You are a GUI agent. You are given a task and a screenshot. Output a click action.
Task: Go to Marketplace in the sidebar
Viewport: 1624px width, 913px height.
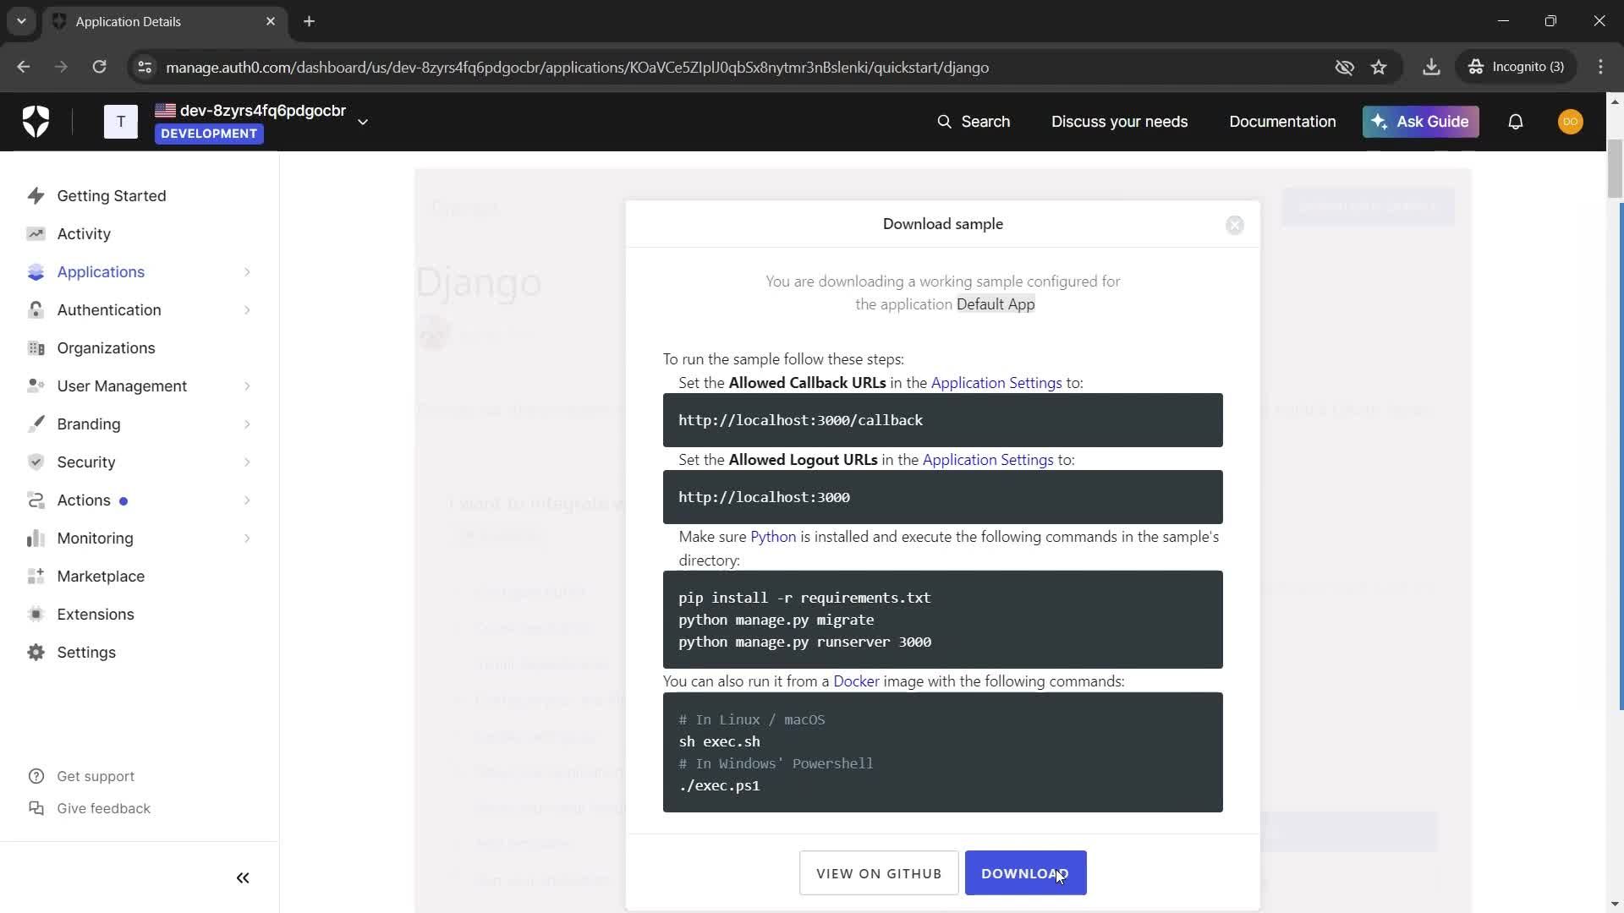(101, 577)
